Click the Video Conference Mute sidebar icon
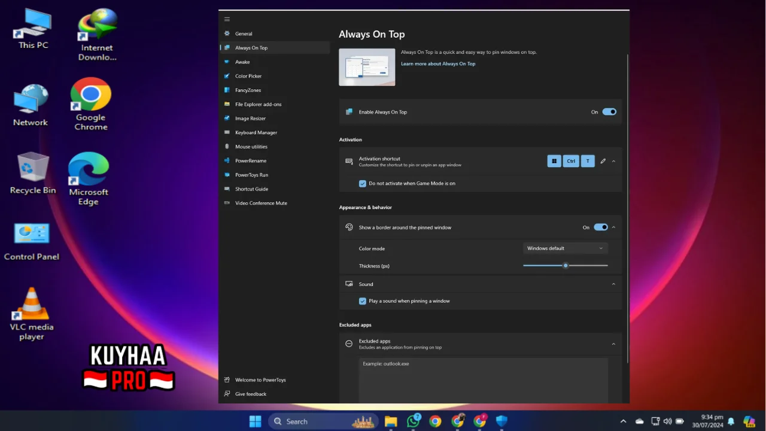 pos(227,203)
